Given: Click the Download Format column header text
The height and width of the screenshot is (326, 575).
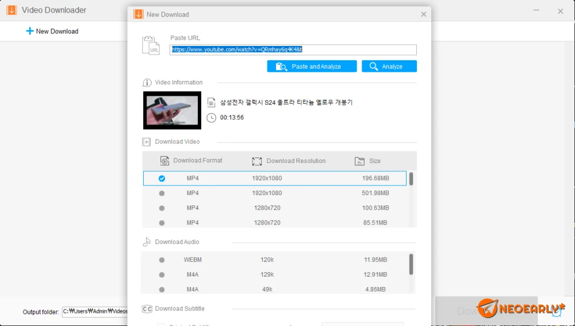Looking at the screenshot, I should point(198,161).
